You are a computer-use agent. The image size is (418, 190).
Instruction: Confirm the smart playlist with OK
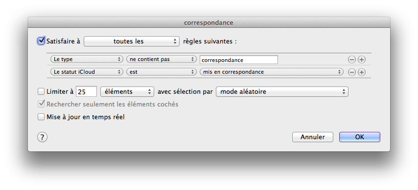tap(360, 137)
